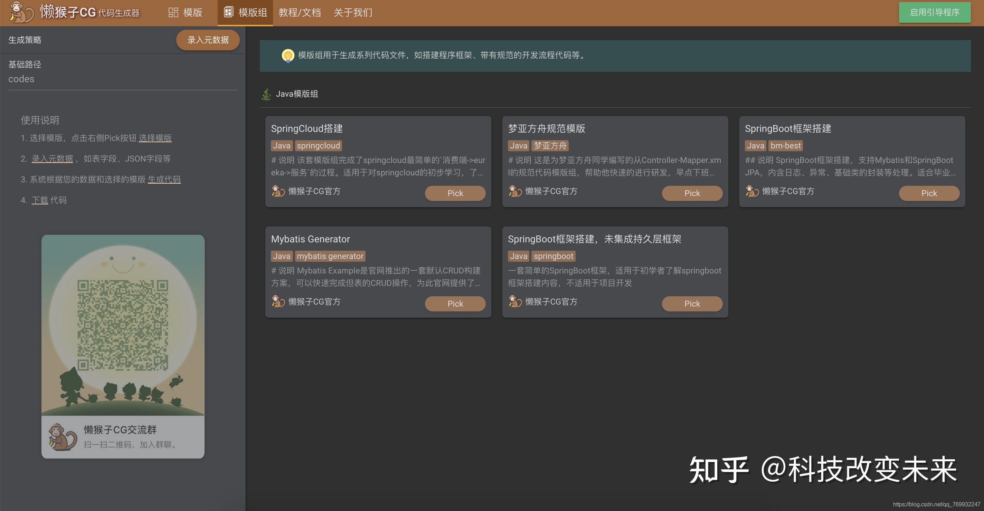Follow the 生成代码 link in instructions
This screenshot has width=984, height=511.
click(164, 179)
